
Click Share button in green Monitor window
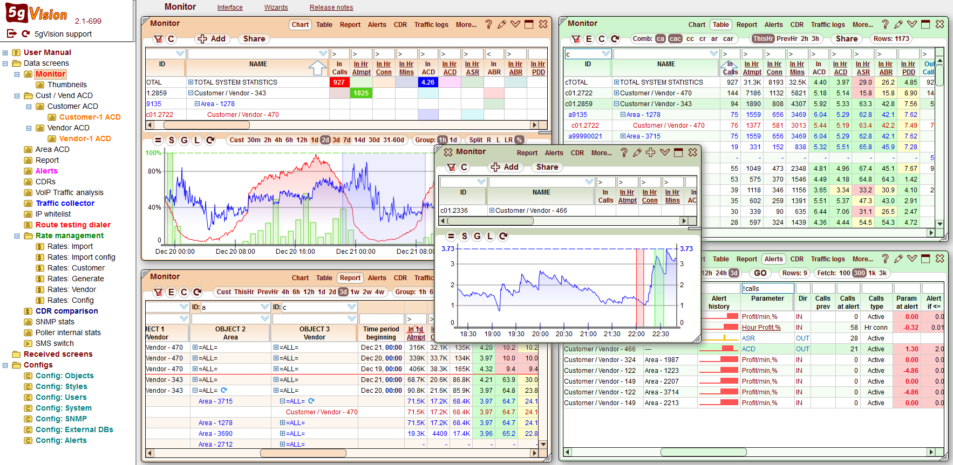point(847,39)
